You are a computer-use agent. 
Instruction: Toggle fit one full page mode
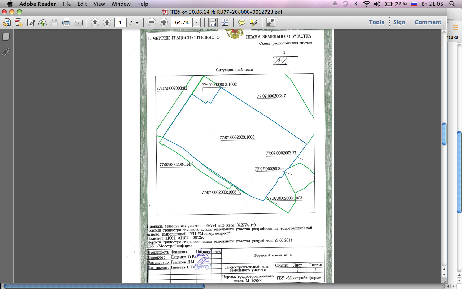[225, 22]
